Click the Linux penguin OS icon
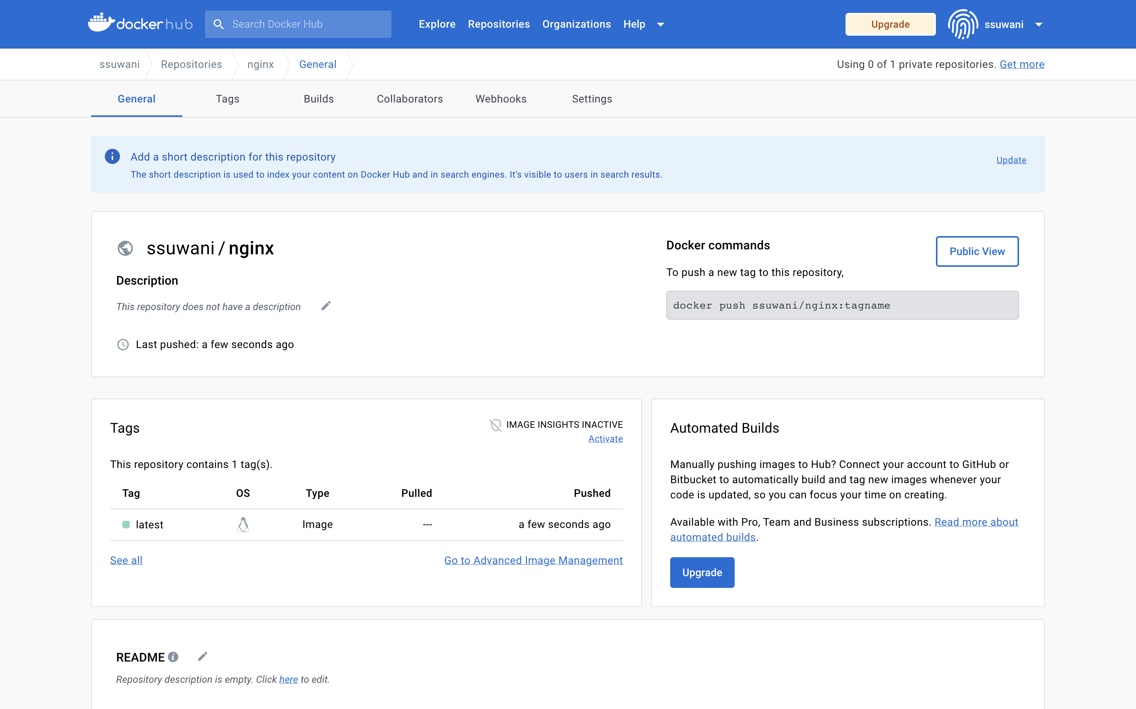 point(243,524)
